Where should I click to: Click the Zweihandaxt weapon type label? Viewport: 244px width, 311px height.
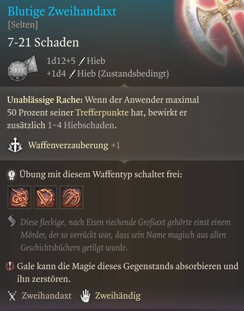[47, 296]
